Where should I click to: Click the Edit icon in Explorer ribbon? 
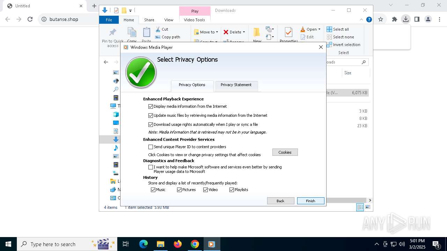coord(303,37)
